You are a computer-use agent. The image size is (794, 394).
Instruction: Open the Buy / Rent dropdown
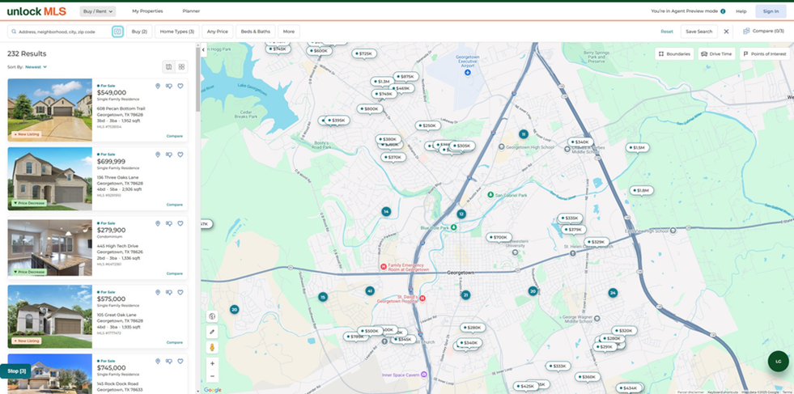pyautogui.click(x=98, y=11)
